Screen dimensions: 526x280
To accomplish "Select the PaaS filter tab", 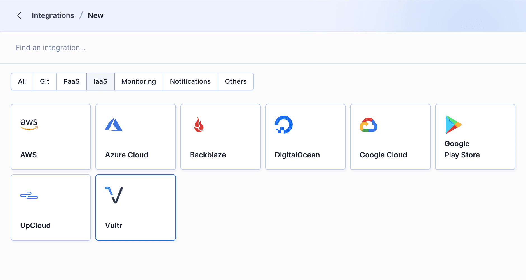I will 71,81.
